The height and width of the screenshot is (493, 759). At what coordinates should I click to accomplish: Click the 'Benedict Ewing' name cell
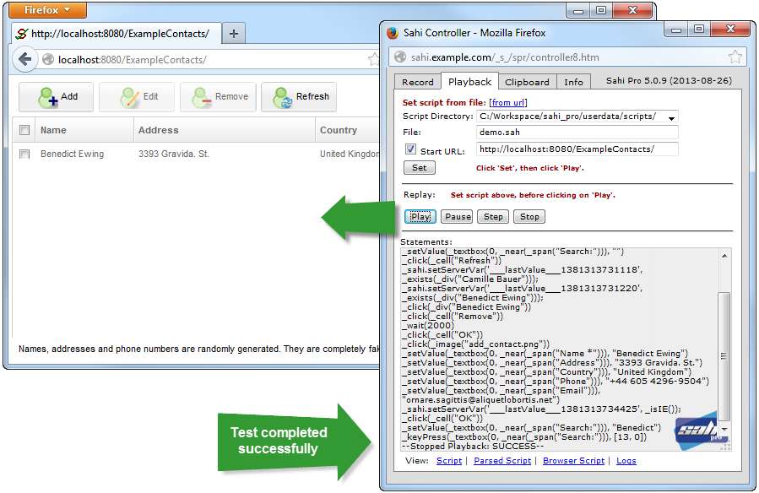[72, 154]
